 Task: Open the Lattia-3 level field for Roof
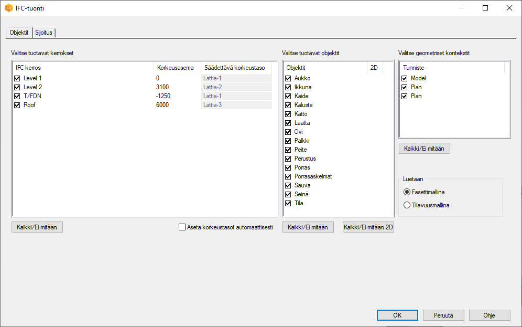(236, 105)
